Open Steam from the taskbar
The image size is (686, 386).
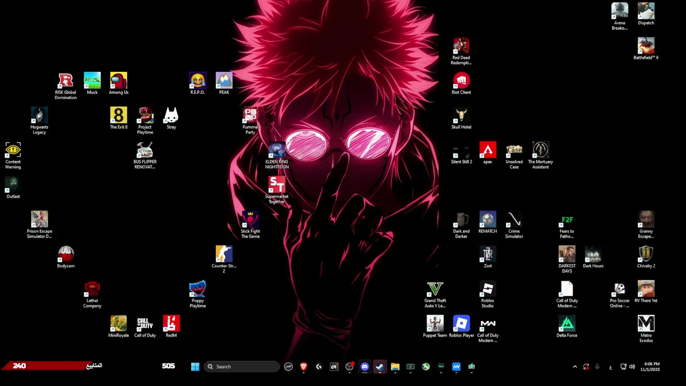click(x=379, y=367)
